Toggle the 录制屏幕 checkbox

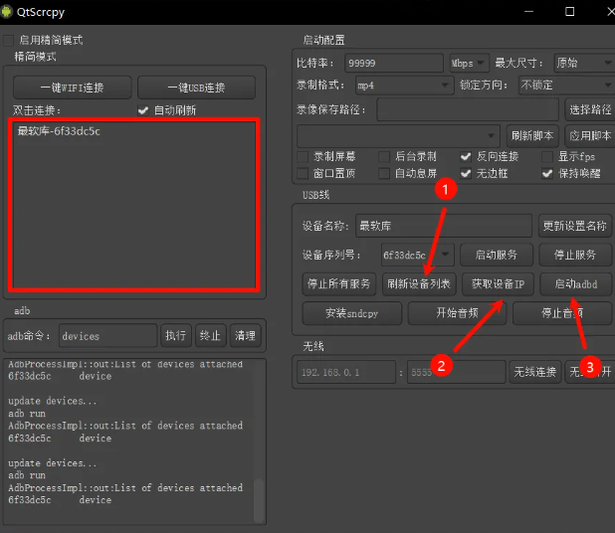click(304, 156)
